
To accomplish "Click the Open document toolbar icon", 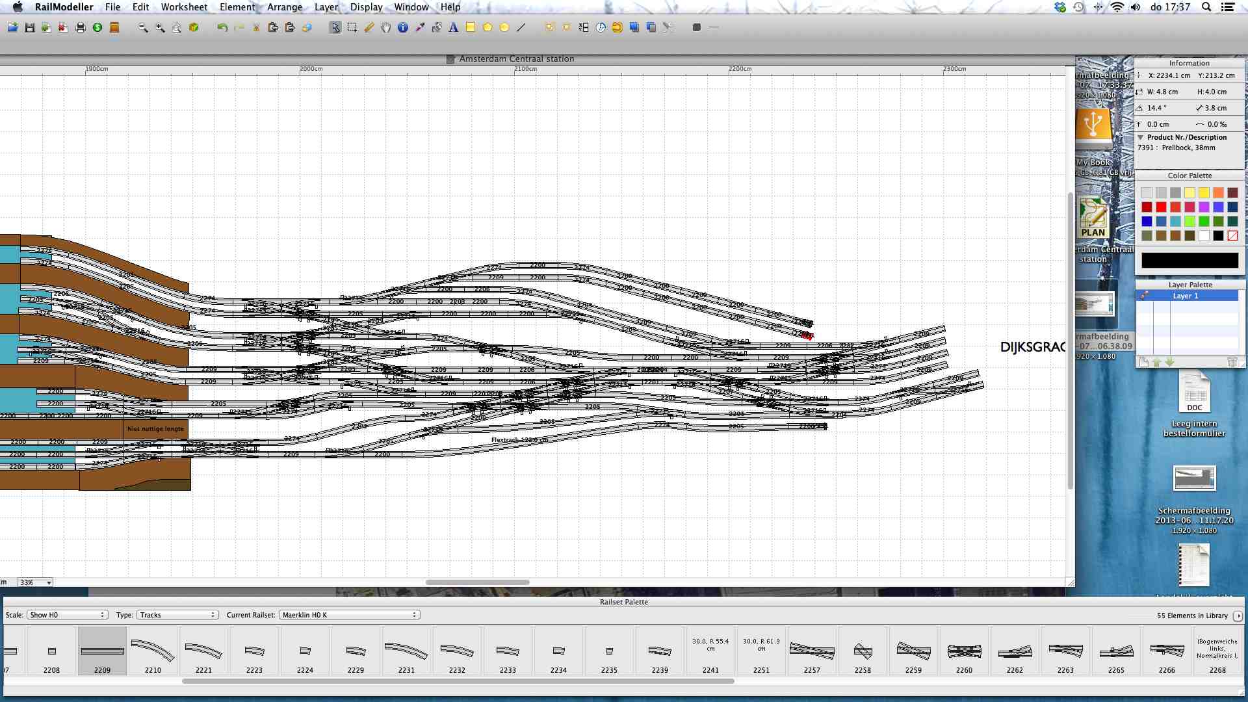I will [x=12, y=27].
